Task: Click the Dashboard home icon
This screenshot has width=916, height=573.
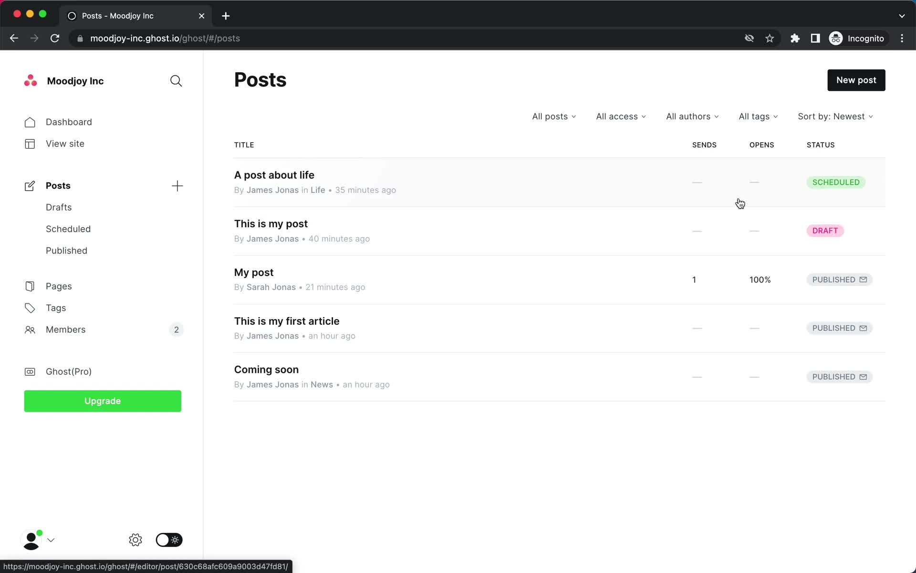Action: 30,122
